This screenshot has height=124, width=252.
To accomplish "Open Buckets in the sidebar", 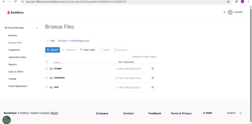I will (13, 35).
